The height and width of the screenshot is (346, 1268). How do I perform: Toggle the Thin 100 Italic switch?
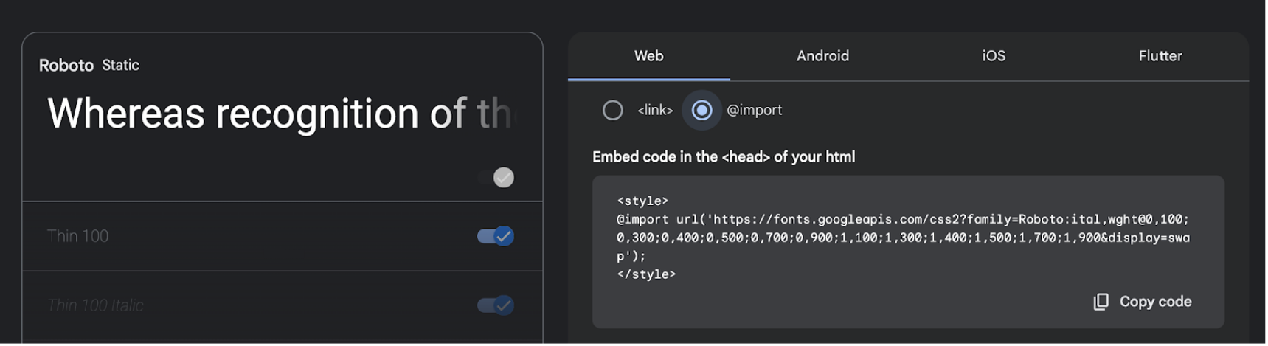coord(496,305)
